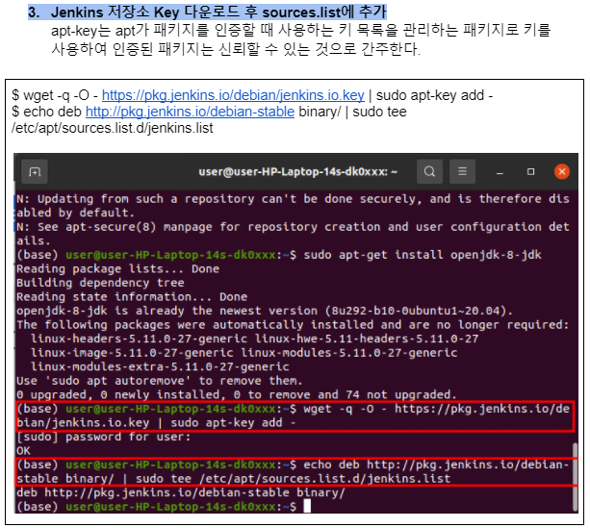Close the terminal with orange X button

click(562, 172)
